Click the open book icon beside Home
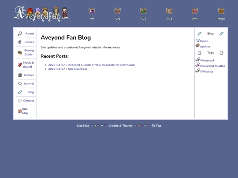The image size is (238, 178). pyautogui.click(x=197, y=40)
